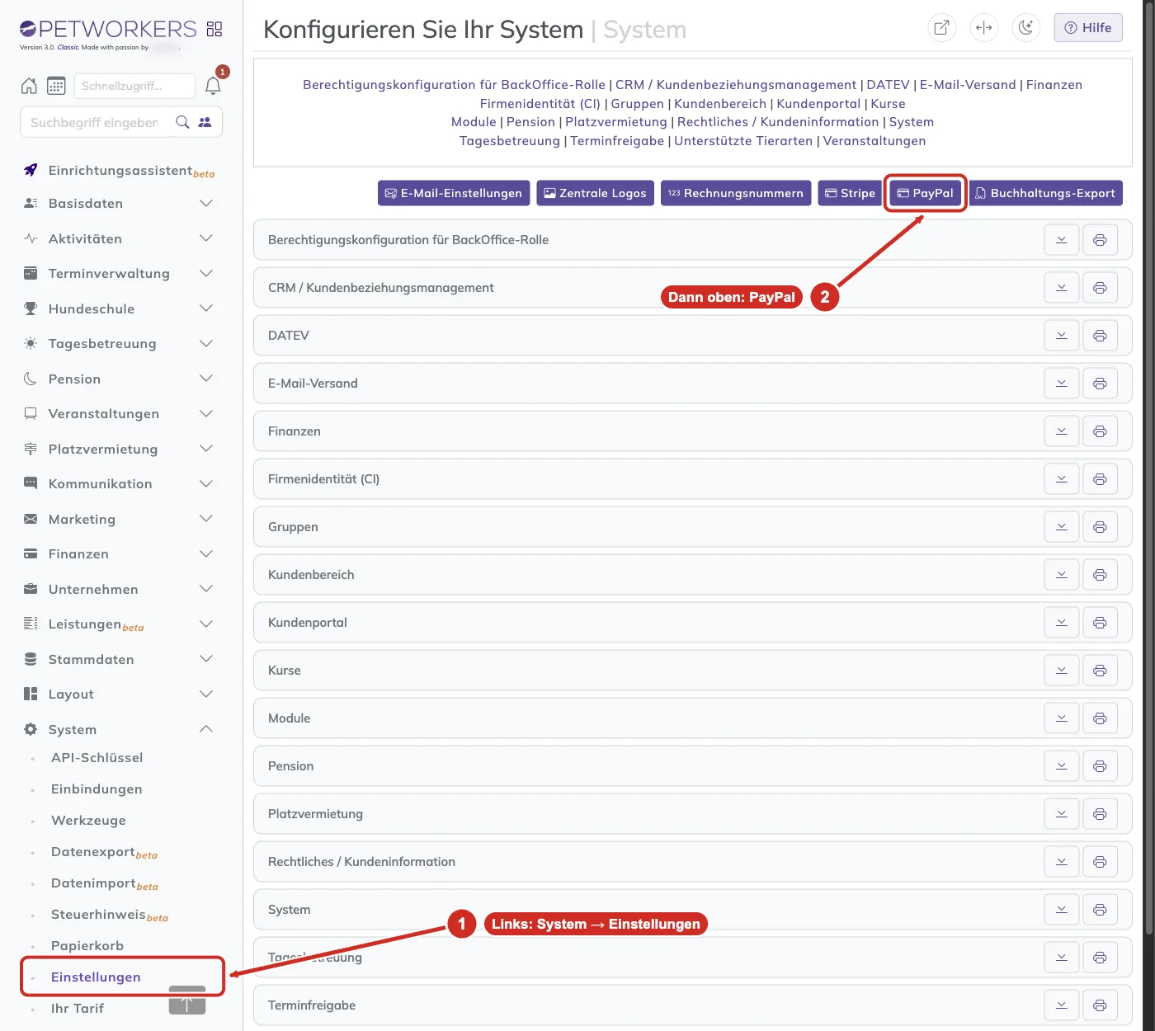Print the DATEV section
This screenshot has height=1031, width=1155.
tap(1100, 336)
